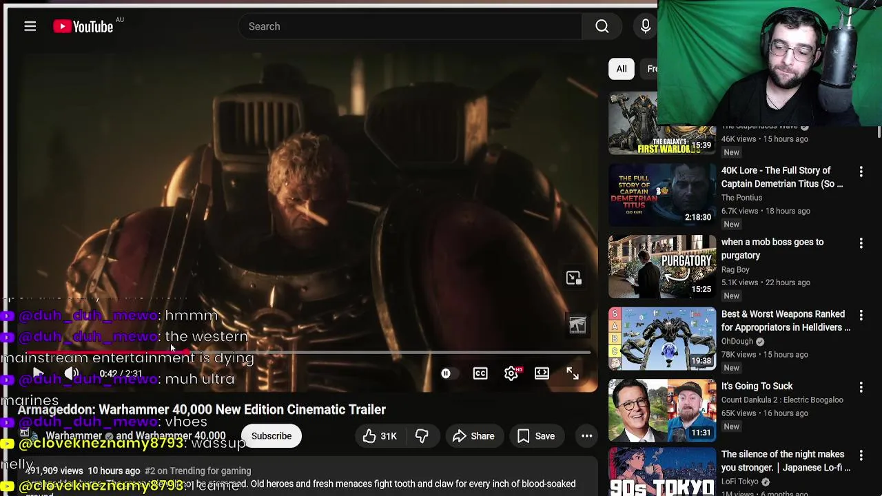Switch to theater mode
882x496 pixels.
542,373
